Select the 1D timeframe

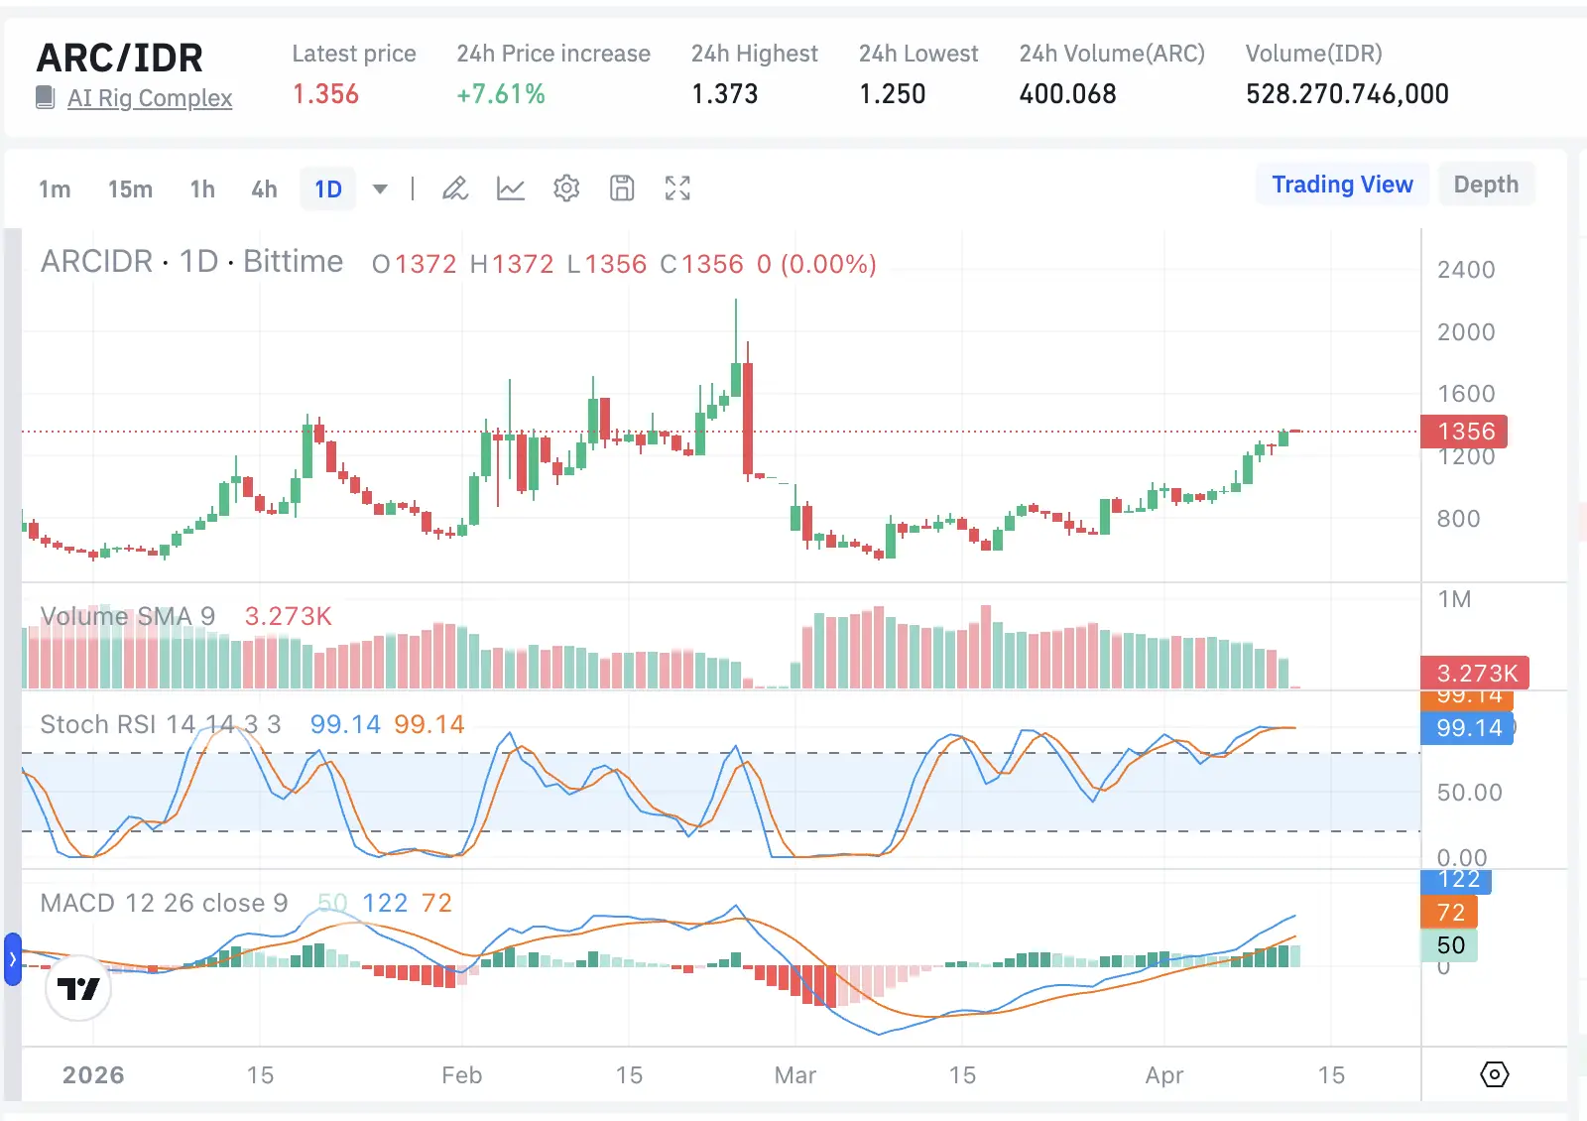(x=327, y=188)
